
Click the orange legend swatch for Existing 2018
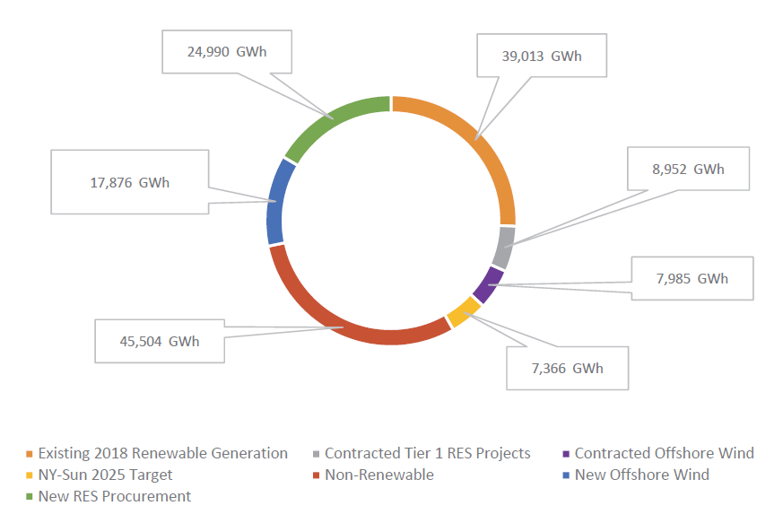(x=30, y=454)
